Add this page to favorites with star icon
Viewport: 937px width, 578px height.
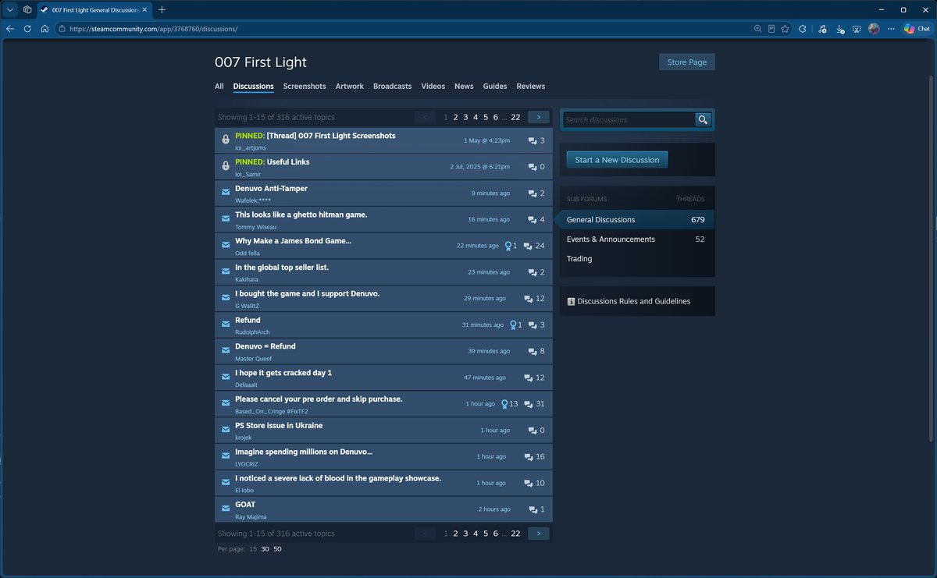click(785, 29)
